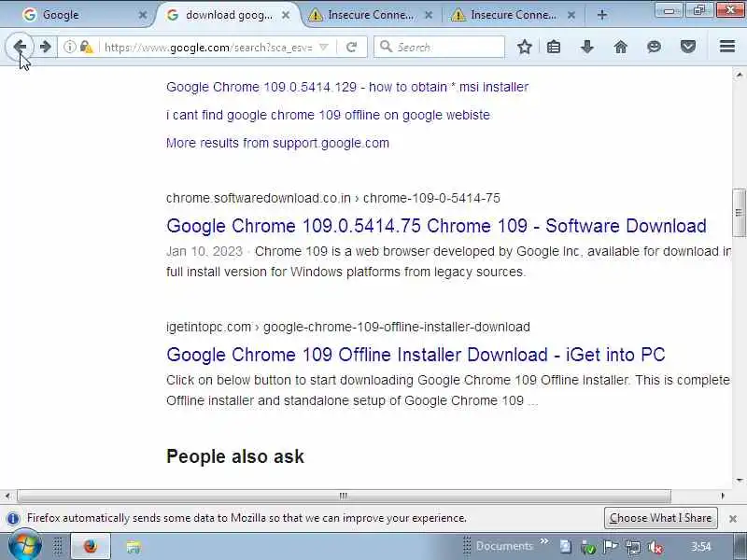
Task: Show site information via the info icon
Action: point(70,47)
